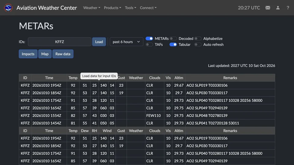Open the Weather menu

click(x=92, y=8)
